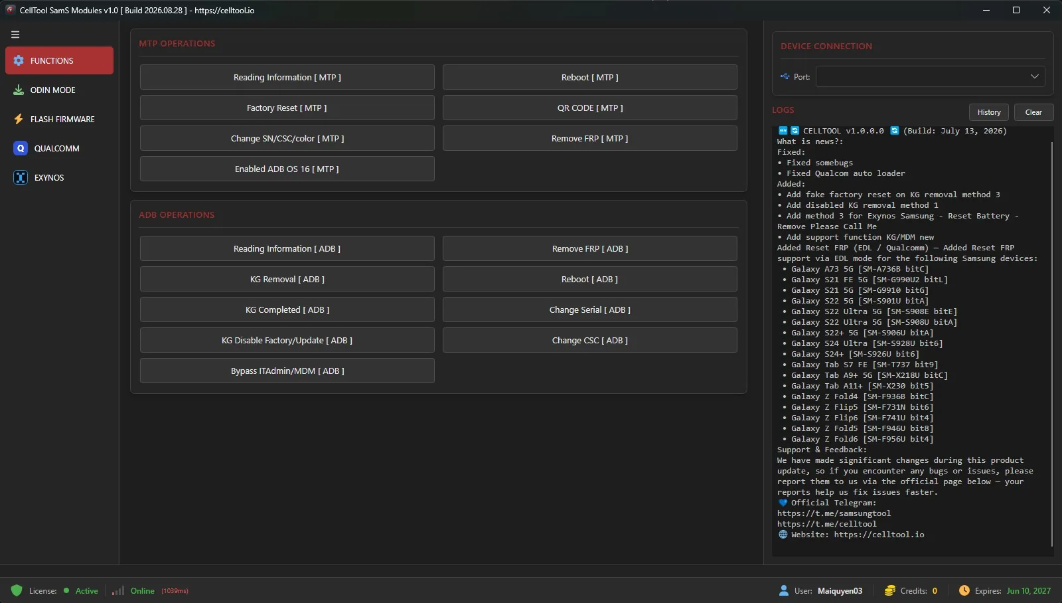Click KG Completed [ ADB ]
The height and width of the screenshot is (603, 1062).
(x=287, y=309)
